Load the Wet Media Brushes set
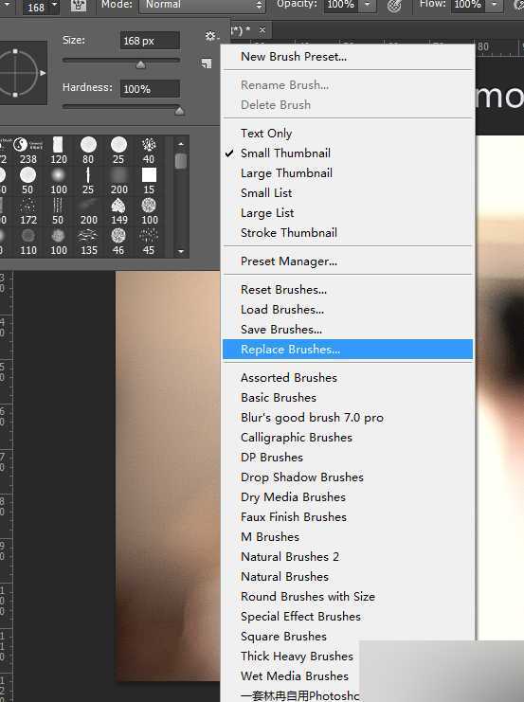This screenshot has width=524, height=702. [x=295, y=676]
